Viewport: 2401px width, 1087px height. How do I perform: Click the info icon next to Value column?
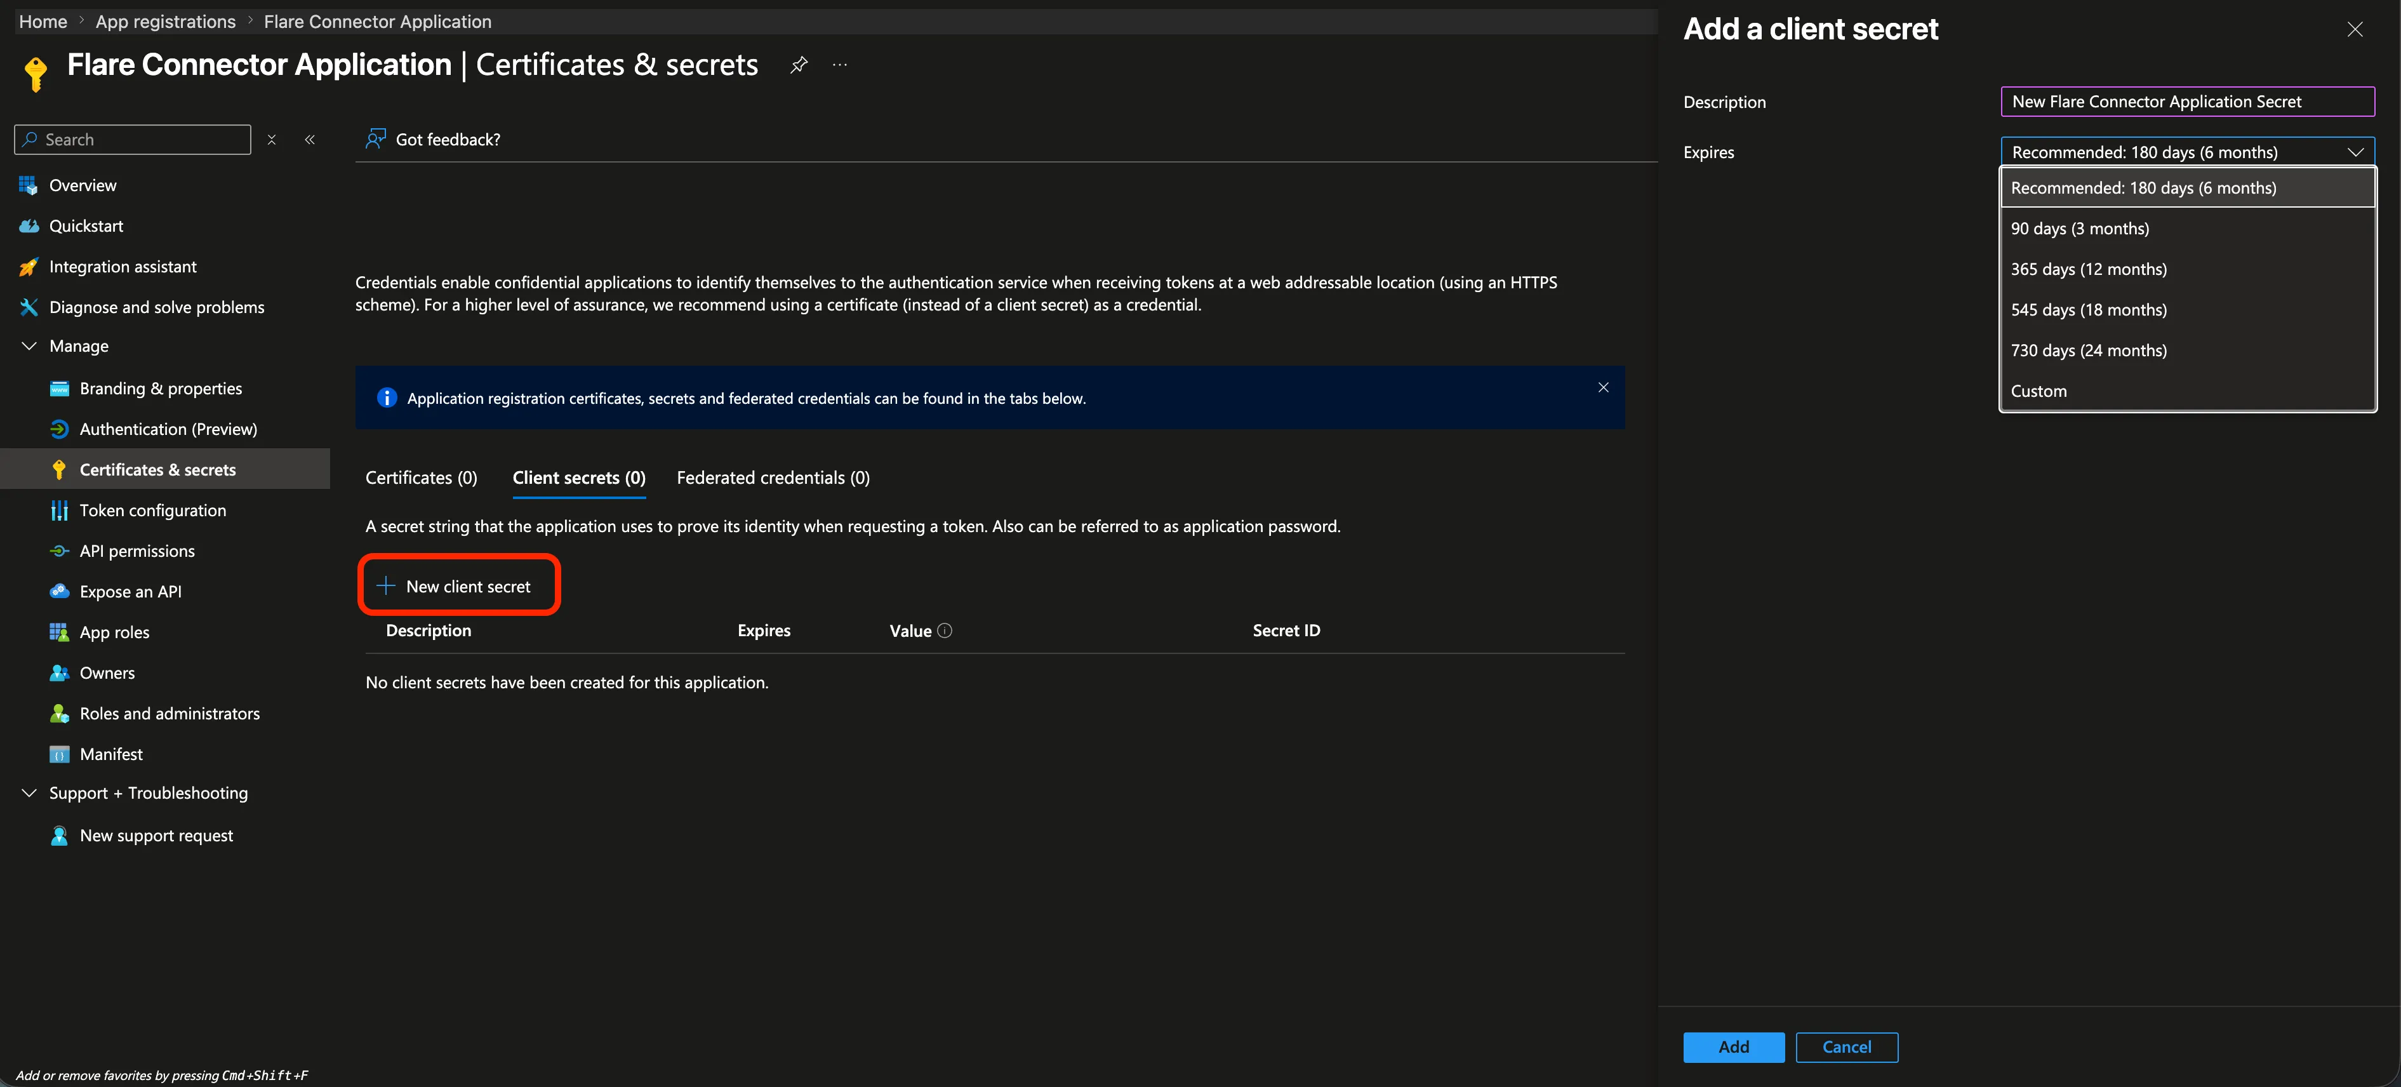(x=944, y=631)
